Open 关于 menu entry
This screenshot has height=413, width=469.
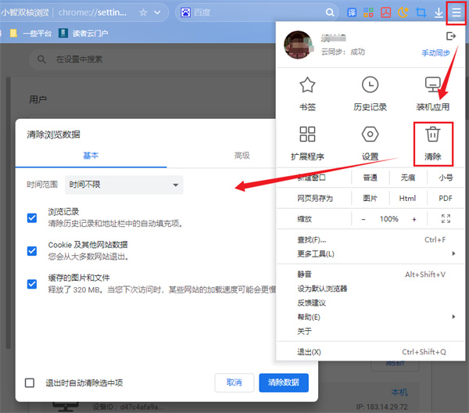(x=371, y=331)
